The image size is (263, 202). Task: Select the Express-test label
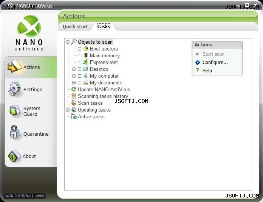tap(104, 63)
